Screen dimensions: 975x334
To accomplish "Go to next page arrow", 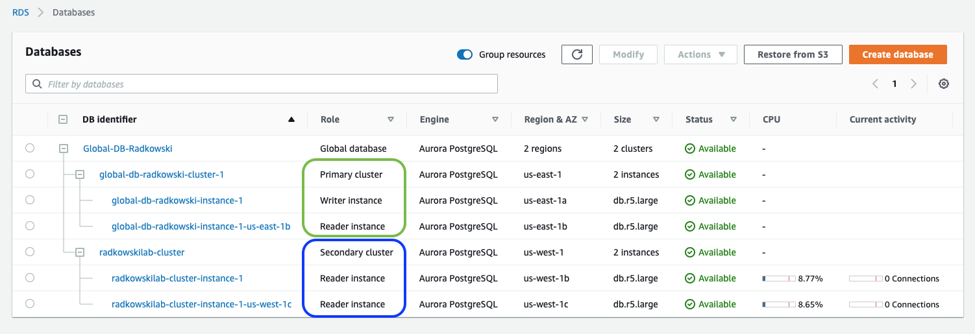I will 913,84.
